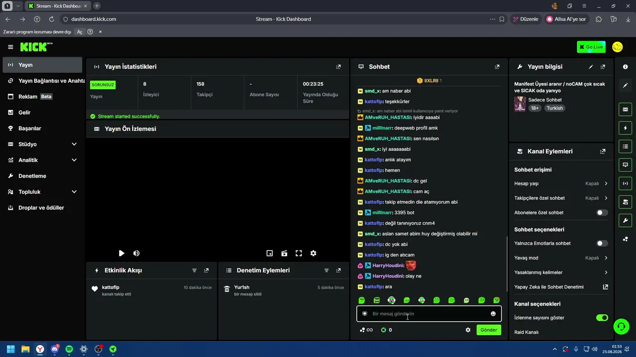Open the Windows Start menu
Viewport: 636px width, 357px height.
coord(10,349)
